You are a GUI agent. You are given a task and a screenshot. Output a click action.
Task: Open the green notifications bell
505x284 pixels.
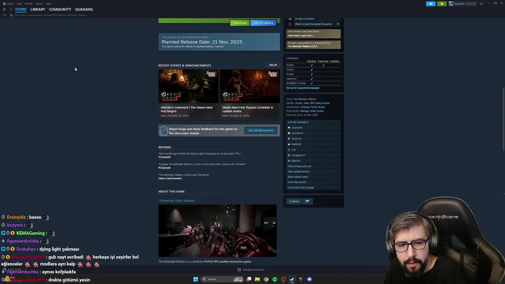click(x=441, y=4)
